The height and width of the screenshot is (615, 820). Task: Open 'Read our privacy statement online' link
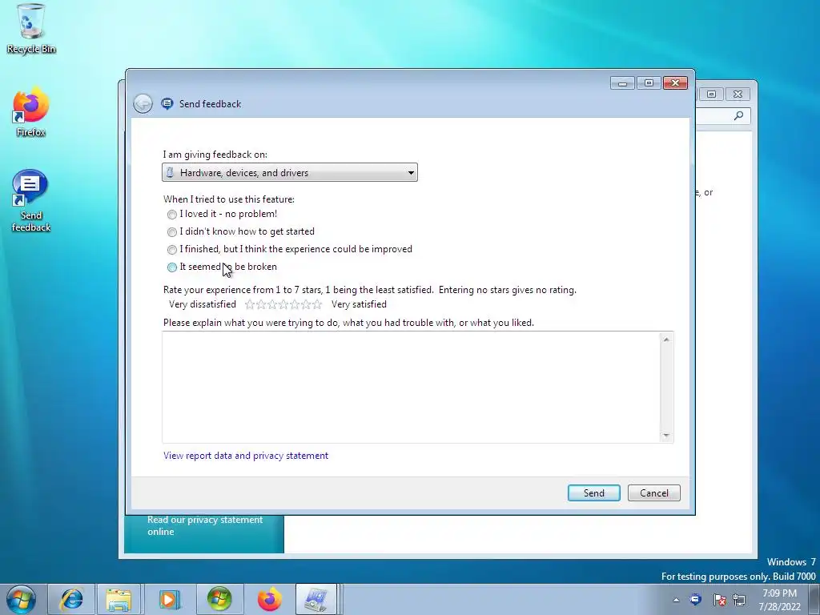(205, 525)
